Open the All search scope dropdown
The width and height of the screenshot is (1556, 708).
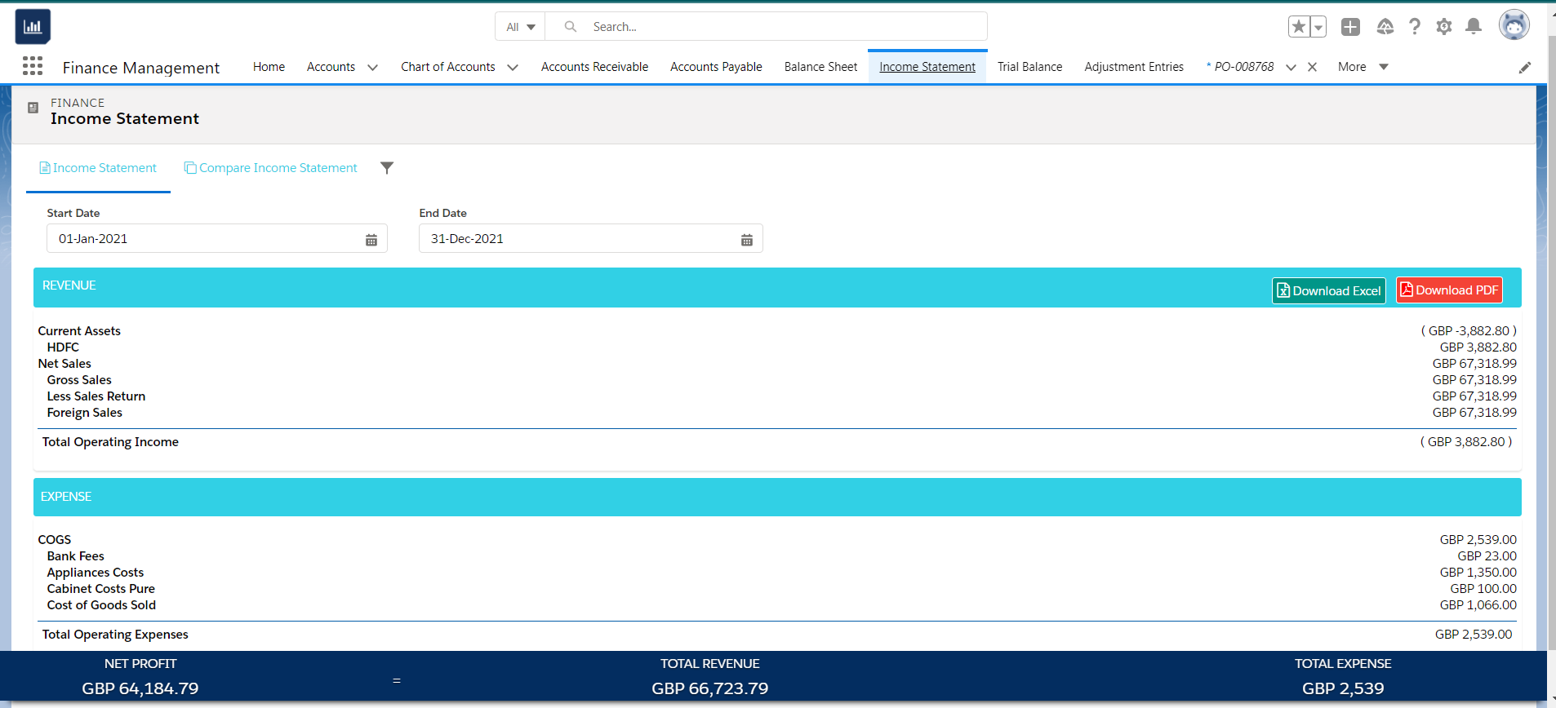[x=520, y=27]
